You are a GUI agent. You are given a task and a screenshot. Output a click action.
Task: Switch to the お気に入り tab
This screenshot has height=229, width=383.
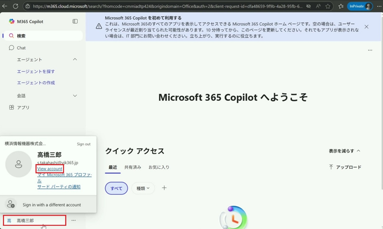point(159,167)
